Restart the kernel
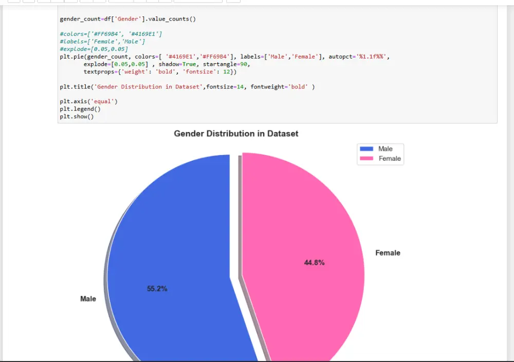Viewport: 514px width, 362px height. [153, 2]
